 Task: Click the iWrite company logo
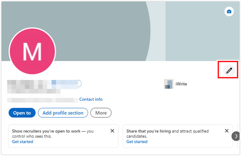(x=169, y=84)
